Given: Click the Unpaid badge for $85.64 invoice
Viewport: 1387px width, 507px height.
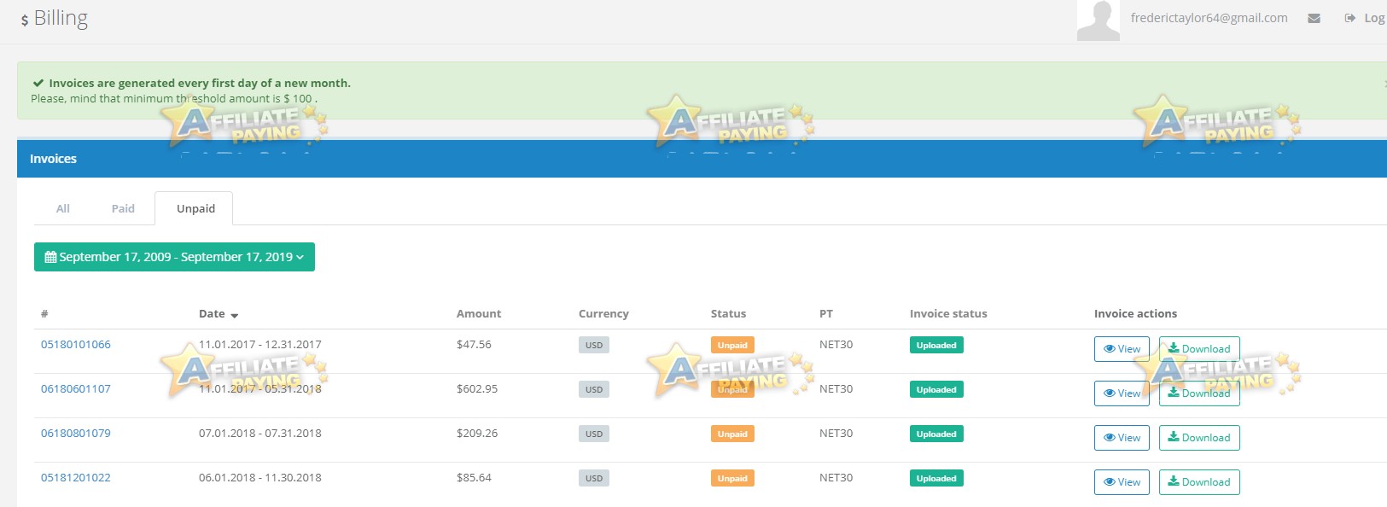Looking at the screenshot, I should [732, 479].
